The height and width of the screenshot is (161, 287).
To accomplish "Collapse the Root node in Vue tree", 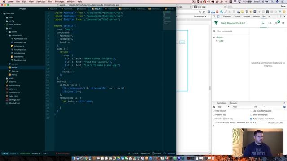I will tap(214, 38).
